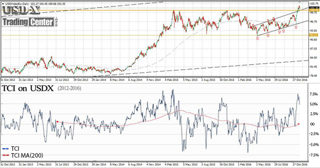Click the USD-X logo text
Image resolution: width=320 pixels, height=168 pixels.
21,10
